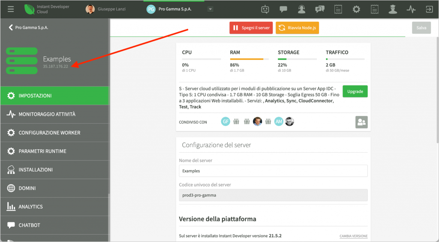
Task: Click the pulse icon beside Monitoraggio Attività
Action: click(x=11, y=114)
